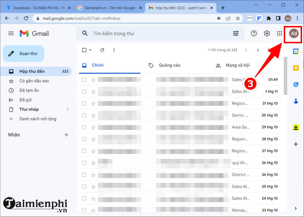Star the email dated 27 thg 10
Viewport: 304px width, 217px height.
click(x=93, y=151)
